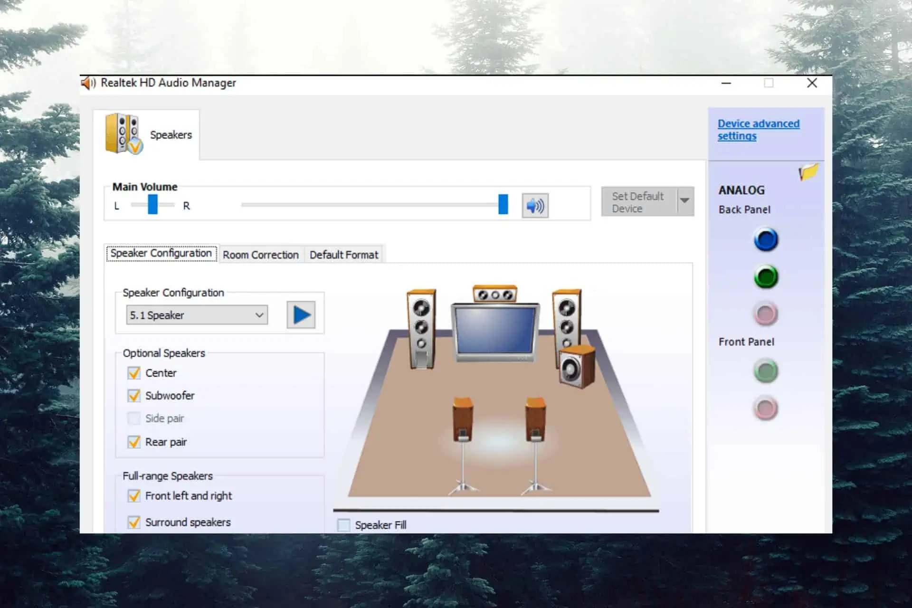912x608 pixels.
Task: Switch to the Room Correction tab
Action: tap(261, 255)
